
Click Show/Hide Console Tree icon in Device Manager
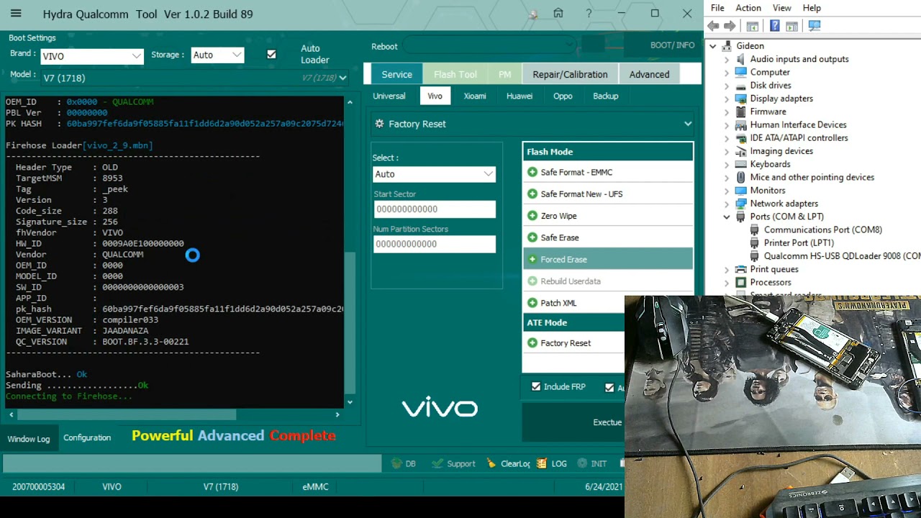tap(753, 26)
